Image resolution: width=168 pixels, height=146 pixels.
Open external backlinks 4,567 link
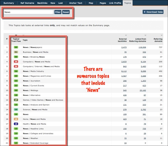point(124,76)
